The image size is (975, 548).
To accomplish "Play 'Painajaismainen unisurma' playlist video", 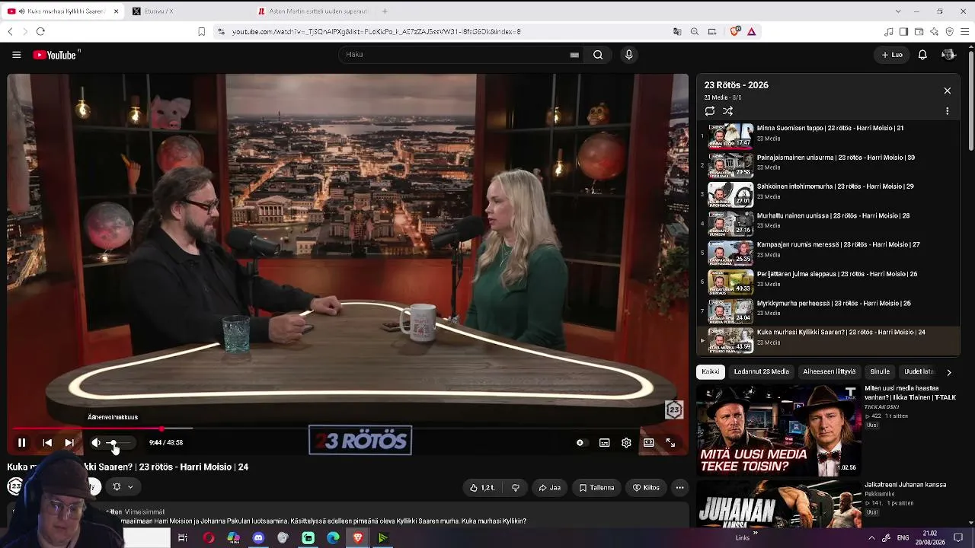I will point(830,164).
